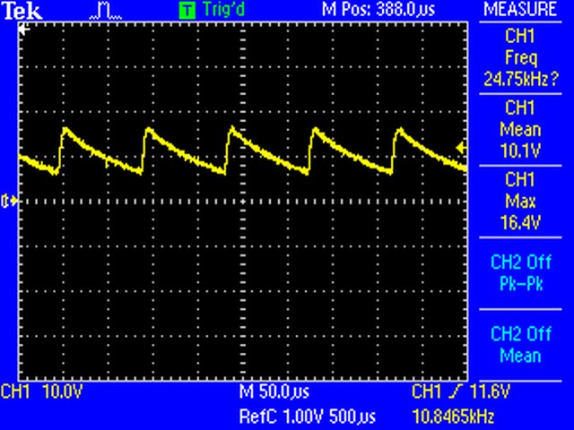Click the CH1 10.0V vertical scale readout
574x430 pixels.
point(39,392)
